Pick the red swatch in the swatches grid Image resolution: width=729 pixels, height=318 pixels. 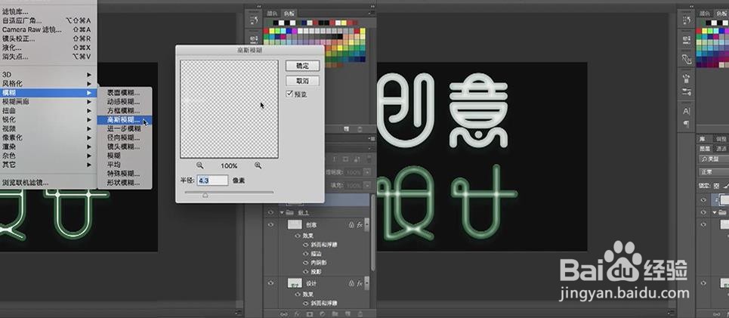click(267, 31)
